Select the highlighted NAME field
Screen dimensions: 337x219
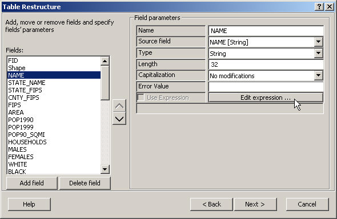[54, 75]
